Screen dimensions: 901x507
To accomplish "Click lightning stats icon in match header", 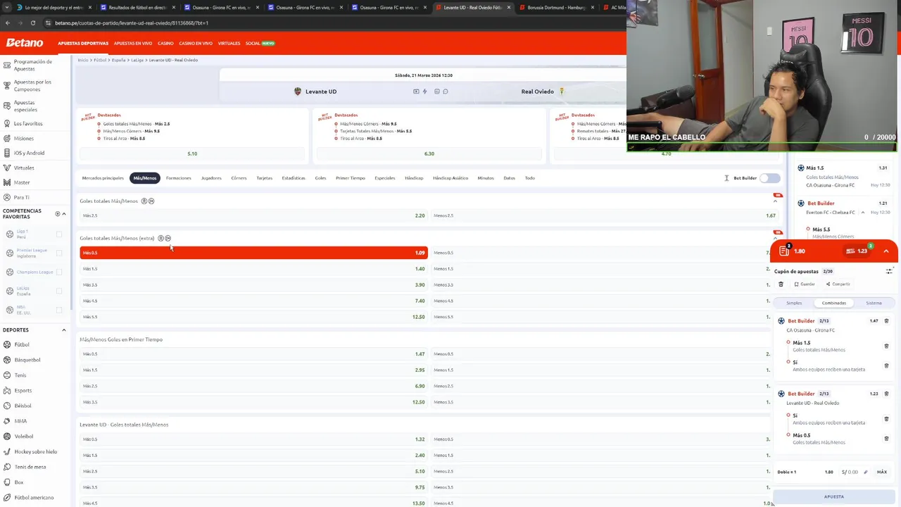I will pyautogui.click(x=424, y=92).
